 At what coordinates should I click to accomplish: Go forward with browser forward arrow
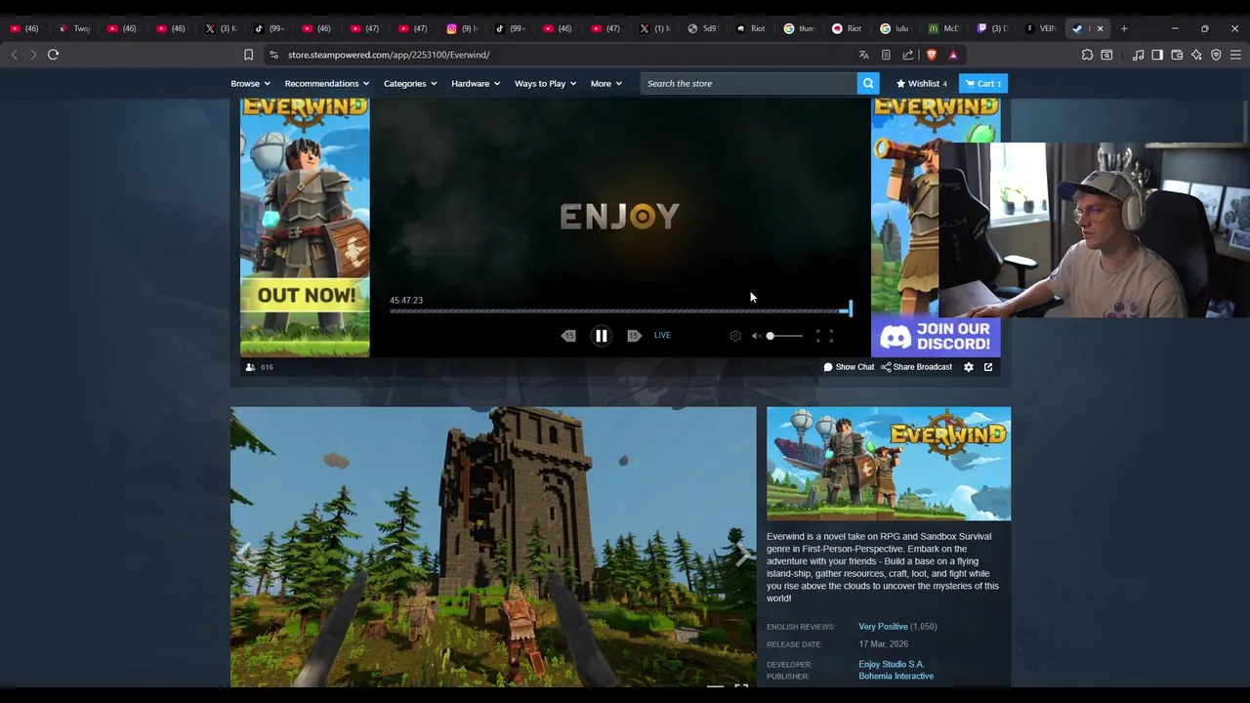[x=33, y=55]
